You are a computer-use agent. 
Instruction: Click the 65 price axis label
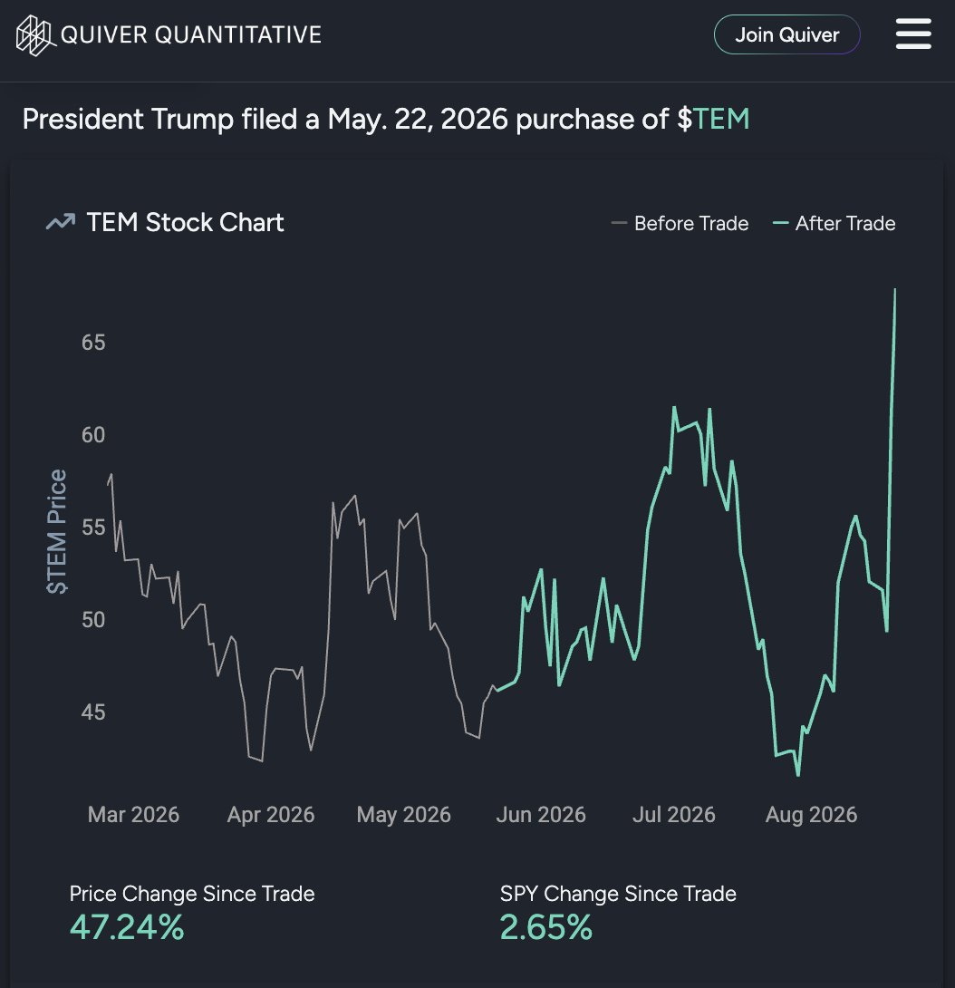tap(93, 342)
